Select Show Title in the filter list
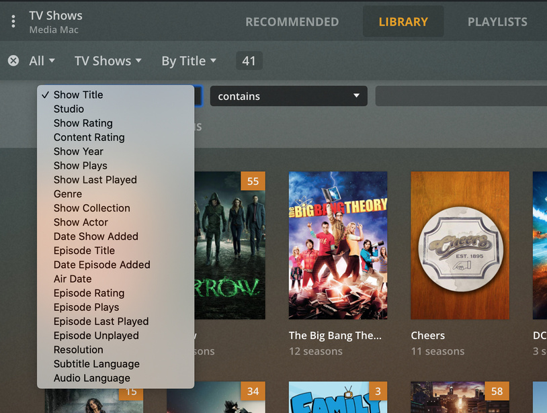This screenshot has height=413, width=547. (x=116, y=95)
